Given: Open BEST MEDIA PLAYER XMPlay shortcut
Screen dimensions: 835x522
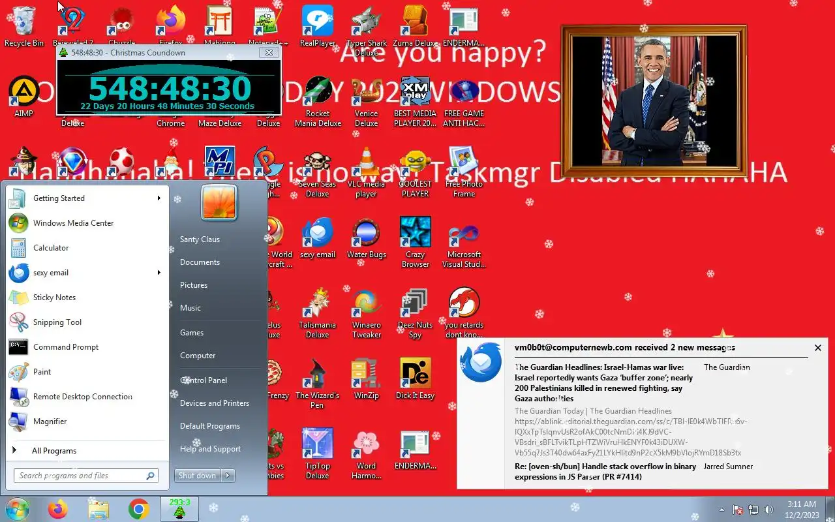Looking at the screenshot, I should [416, 101].
